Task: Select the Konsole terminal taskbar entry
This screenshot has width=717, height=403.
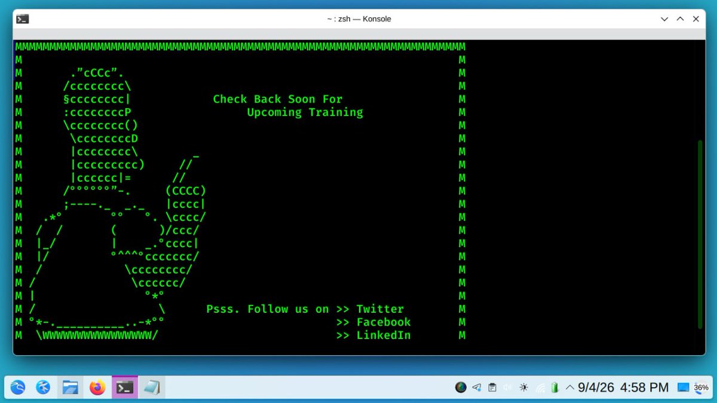Action: coord(124,388)
